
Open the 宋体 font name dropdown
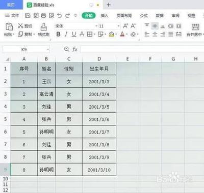pyautogui.click(x=96, y=26)
